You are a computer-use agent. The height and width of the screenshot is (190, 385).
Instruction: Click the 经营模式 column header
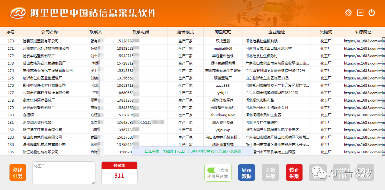coord(185,32)
